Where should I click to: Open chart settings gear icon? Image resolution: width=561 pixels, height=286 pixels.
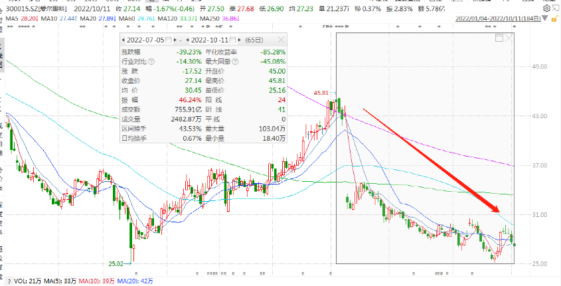coord(545,9)
